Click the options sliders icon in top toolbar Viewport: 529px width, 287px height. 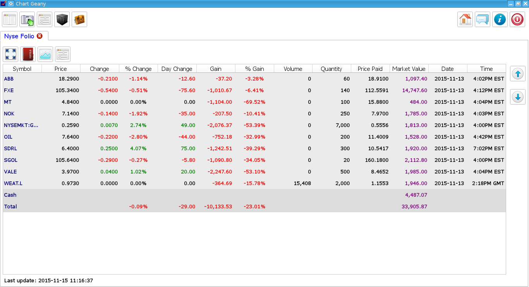[x=45, y=19]
